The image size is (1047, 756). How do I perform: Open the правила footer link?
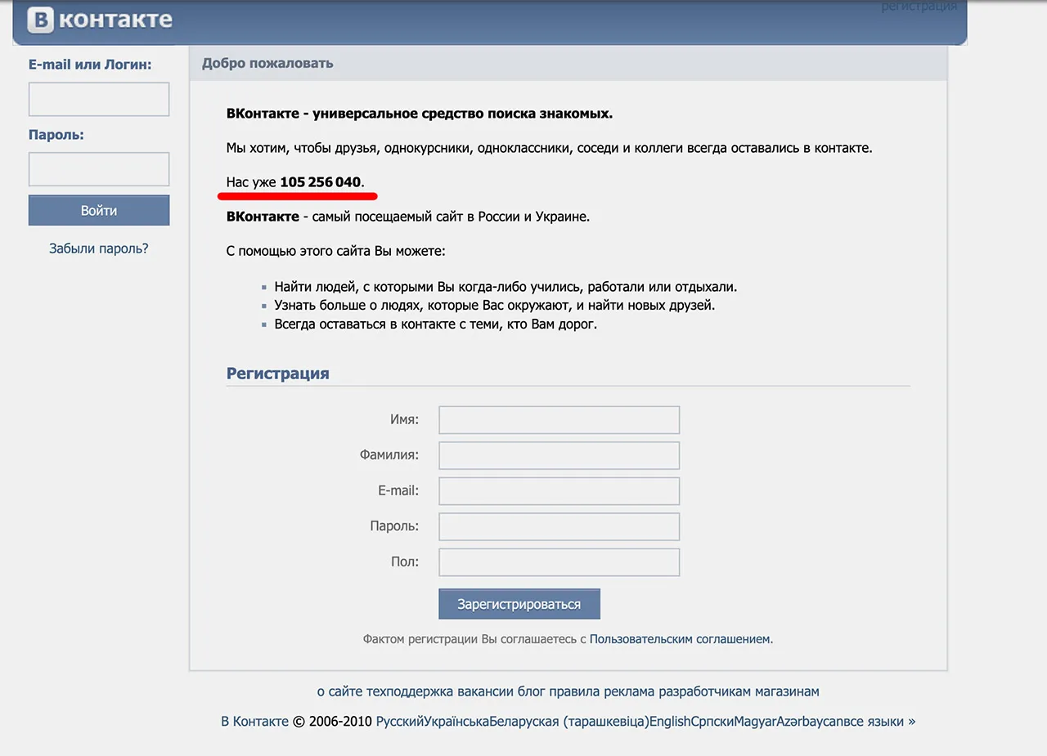(x=574, y=691)
